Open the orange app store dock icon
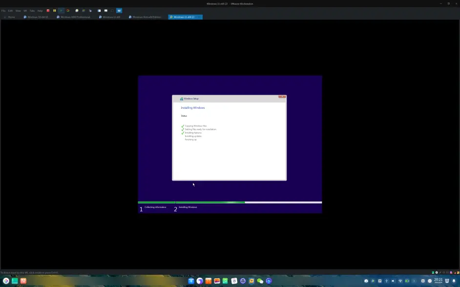Image resolution: width=460 pixels, height=287 pixels. pos(209,281)
